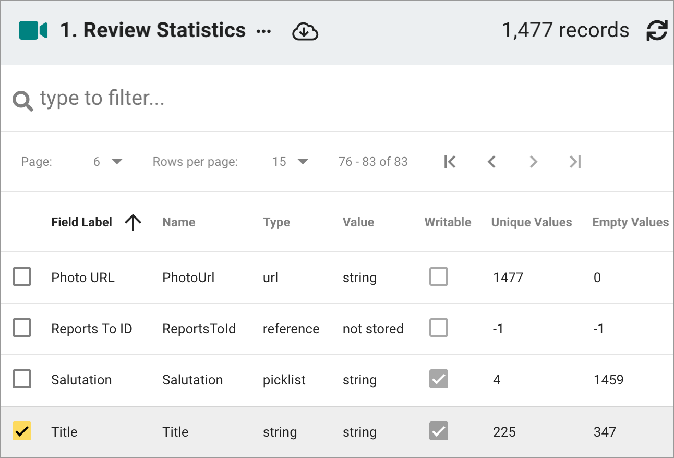Image resolution: width=674 pixels, height=458 pixels.
Task: Toggle Writable checkbox for Salutation
Action: click(439, 379)
